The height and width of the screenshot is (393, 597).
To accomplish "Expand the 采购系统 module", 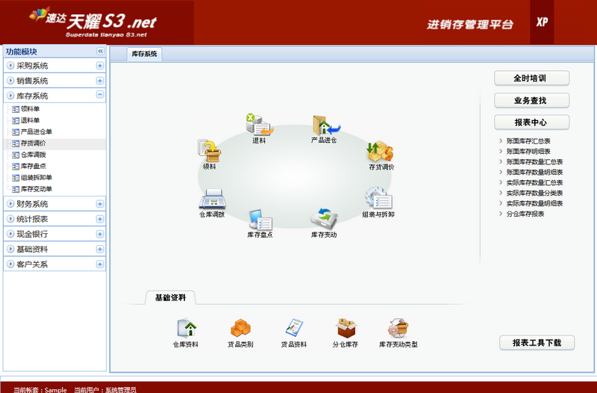I will click(x=99, y=66).
